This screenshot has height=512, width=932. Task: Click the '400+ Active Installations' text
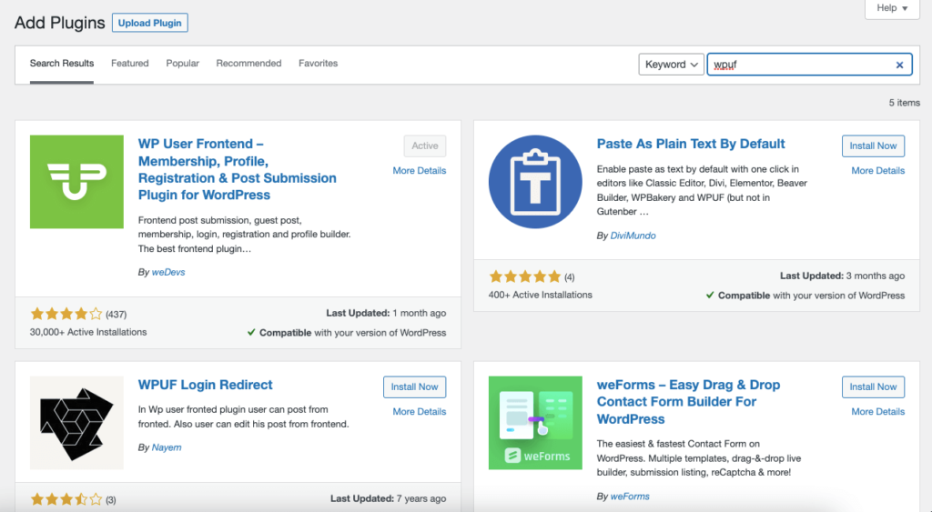(x=541, y=296)
